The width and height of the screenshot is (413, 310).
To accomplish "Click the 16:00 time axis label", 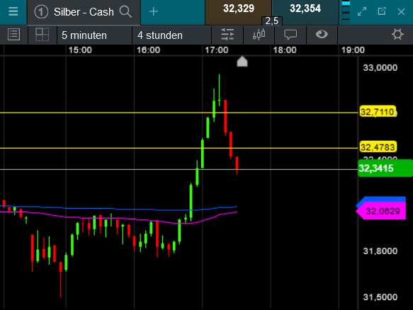I will tap(148, 50).
